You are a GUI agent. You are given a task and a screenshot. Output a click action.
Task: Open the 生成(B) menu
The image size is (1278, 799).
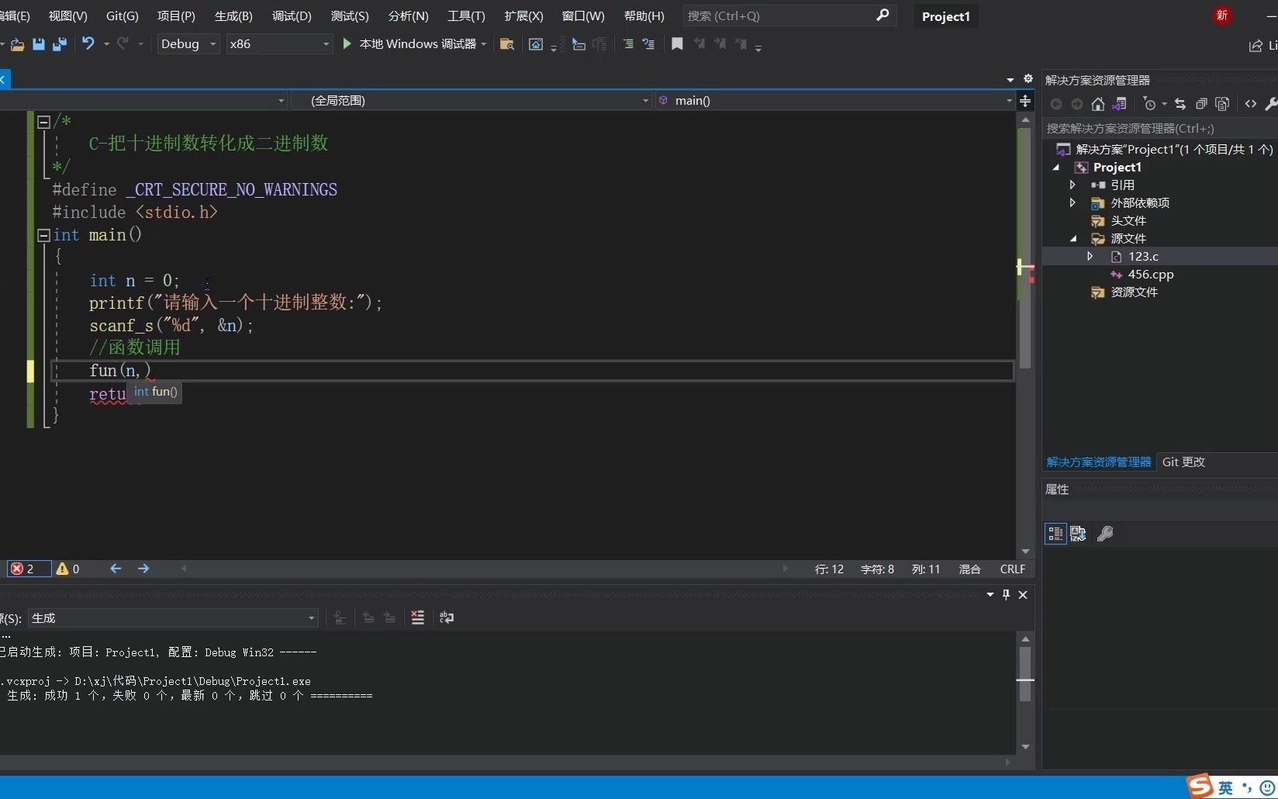(x=233, y=16)
